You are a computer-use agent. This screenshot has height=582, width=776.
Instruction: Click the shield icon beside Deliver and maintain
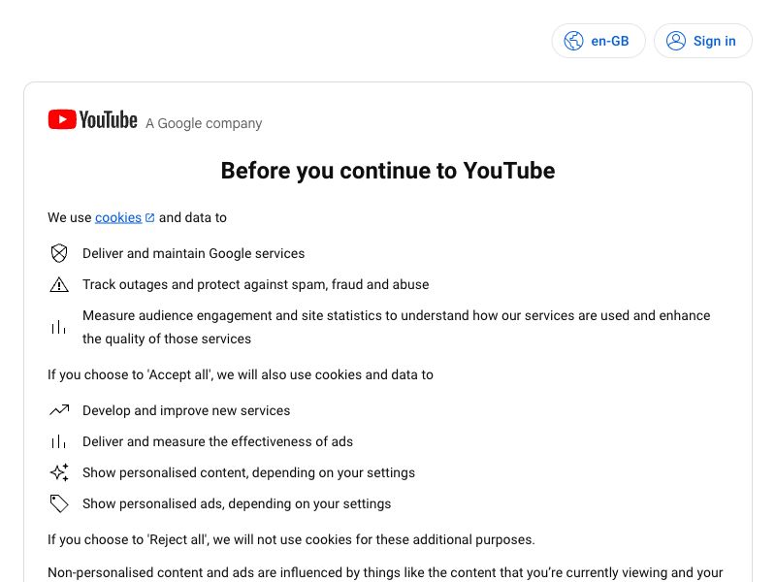tap(59, 253)
